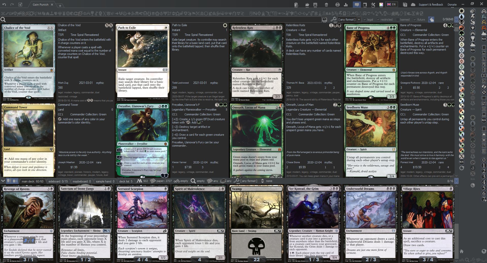This screenshot has width=487, height=263.
Task: Open the deck-bar [any format] dropdown
Action: [246, 181]
